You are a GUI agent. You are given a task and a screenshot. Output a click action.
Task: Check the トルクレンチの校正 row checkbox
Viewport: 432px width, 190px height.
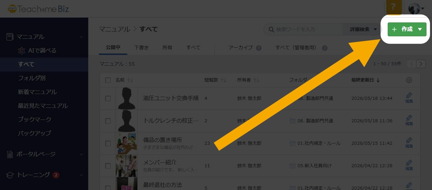108,121
